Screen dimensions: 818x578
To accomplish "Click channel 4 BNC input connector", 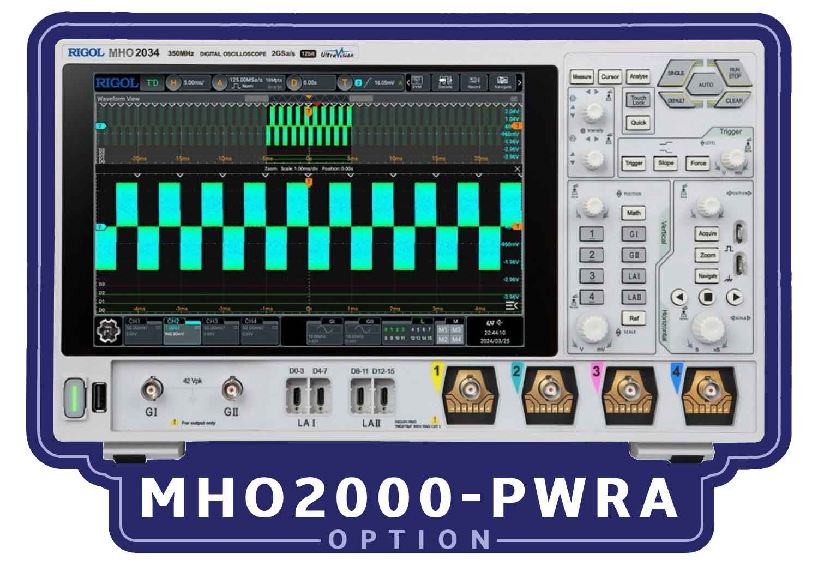I will 709,389.
